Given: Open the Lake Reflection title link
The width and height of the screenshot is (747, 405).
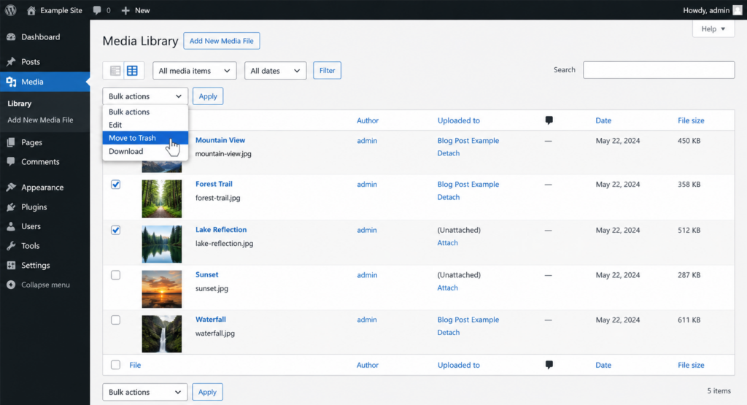Looking at the screenshot, I should pyautogui.click(x=221, y=230).
